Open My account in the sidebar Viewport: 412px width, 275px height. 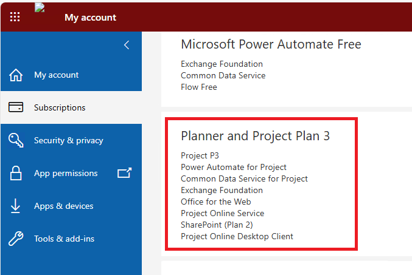point(56,75)
